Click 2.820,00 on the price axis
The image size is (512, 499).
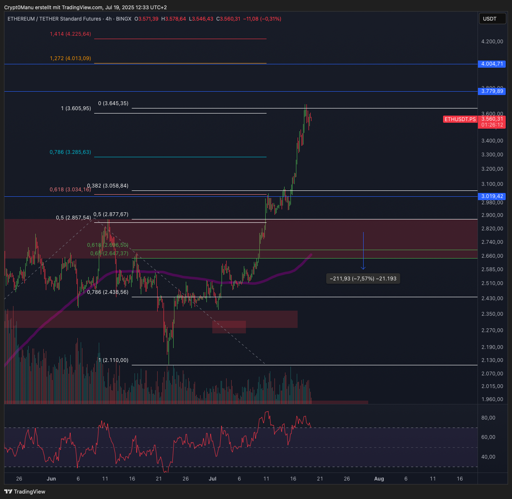click(x=492, y=228)
